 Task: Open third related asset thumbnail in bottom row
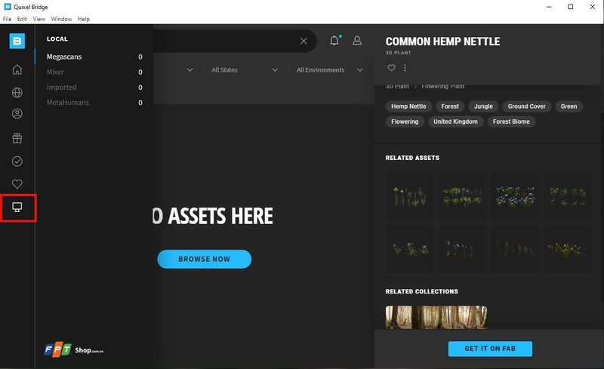[x=515, y=249]
